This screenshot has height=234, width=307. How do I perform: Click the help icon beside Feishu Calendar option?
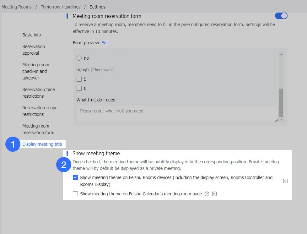coord(207,194)
